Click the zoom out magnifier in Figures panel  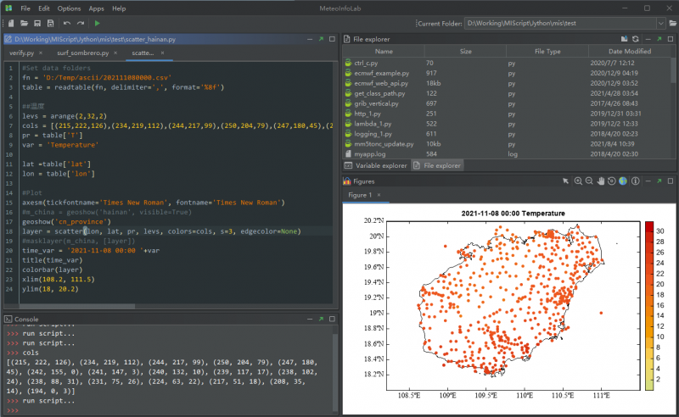pyautogui.click(x=589, y=181)
